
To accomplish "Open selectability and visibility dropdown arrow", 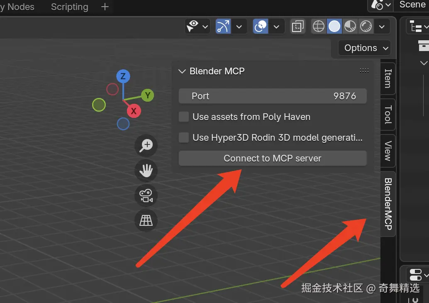I will pyautogui.click(x=205, y=27).
